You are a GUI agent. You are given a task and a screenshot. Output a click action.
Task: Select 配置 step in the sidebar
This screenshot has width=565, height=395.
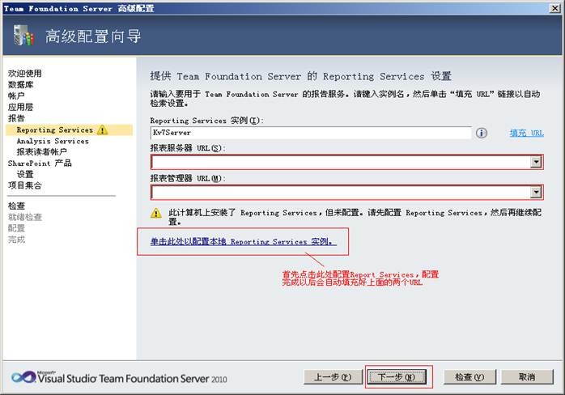coord(16,228)
